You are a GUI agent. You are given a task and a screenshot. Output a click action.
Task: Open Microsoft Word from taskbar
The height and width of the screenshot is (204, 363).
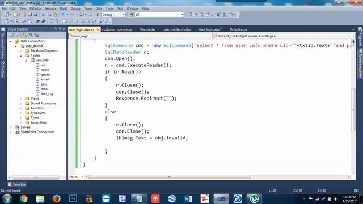click(188, 199)
